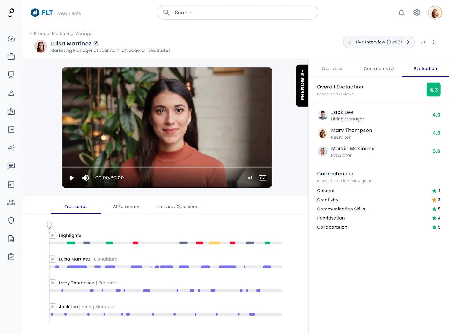Click the Collaboration competency row
This screenshot has height=334, width=449.
click(379, 227)
